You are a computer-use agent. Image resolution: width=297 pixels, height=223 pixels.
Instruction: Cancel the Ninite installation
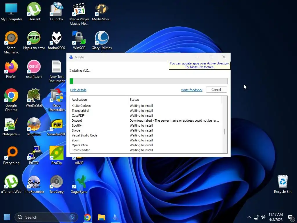point(216,90)
